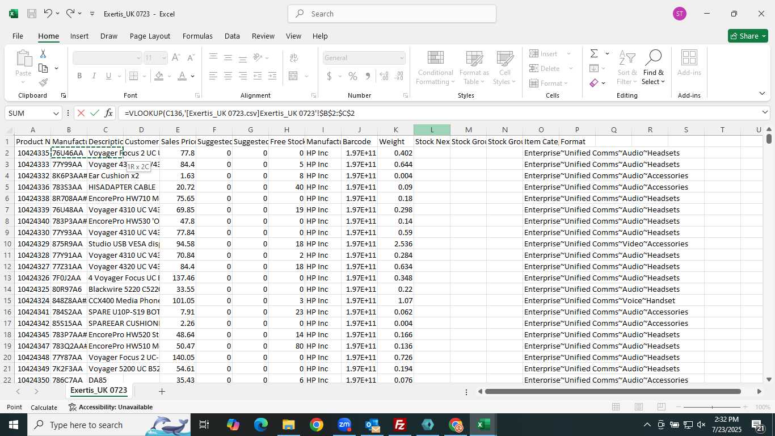
Task: Switch to the Page Layout tab
Action: 150,36
